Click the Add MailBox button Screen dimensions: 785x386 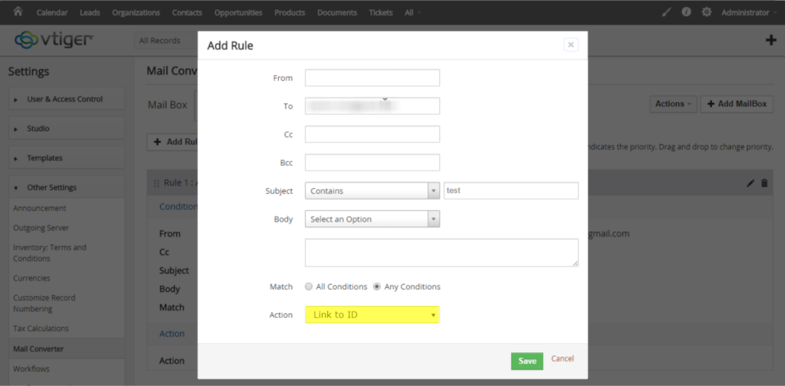click(737, 104)
